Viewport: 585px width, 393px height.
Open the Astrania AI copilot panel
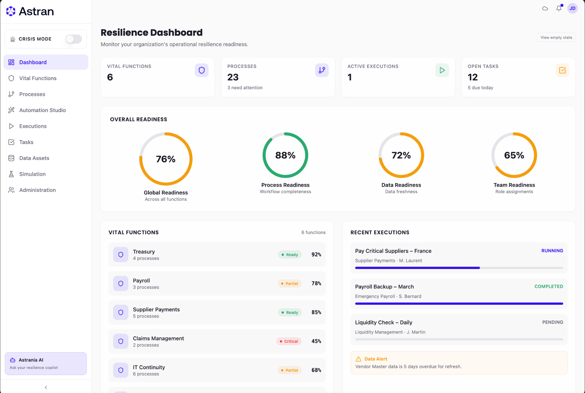tap(46, 363)
